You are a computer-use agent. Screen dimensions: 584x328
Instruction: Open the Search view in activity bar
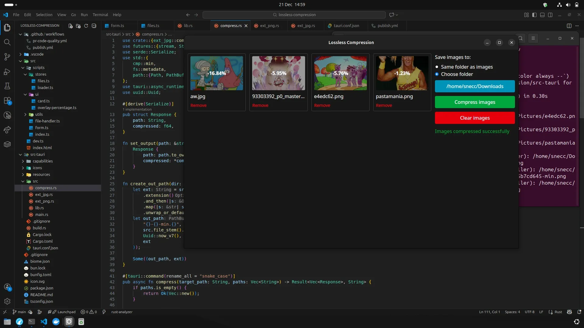tap(7, 42)
